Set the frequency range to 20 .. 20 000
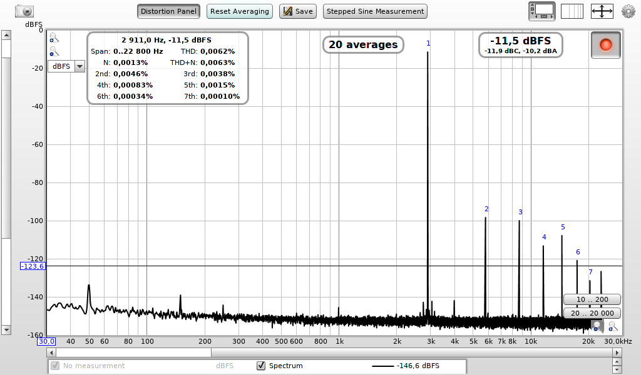This screenshot has height=375, width=641. pyautogui.click(x=592, y=313)
